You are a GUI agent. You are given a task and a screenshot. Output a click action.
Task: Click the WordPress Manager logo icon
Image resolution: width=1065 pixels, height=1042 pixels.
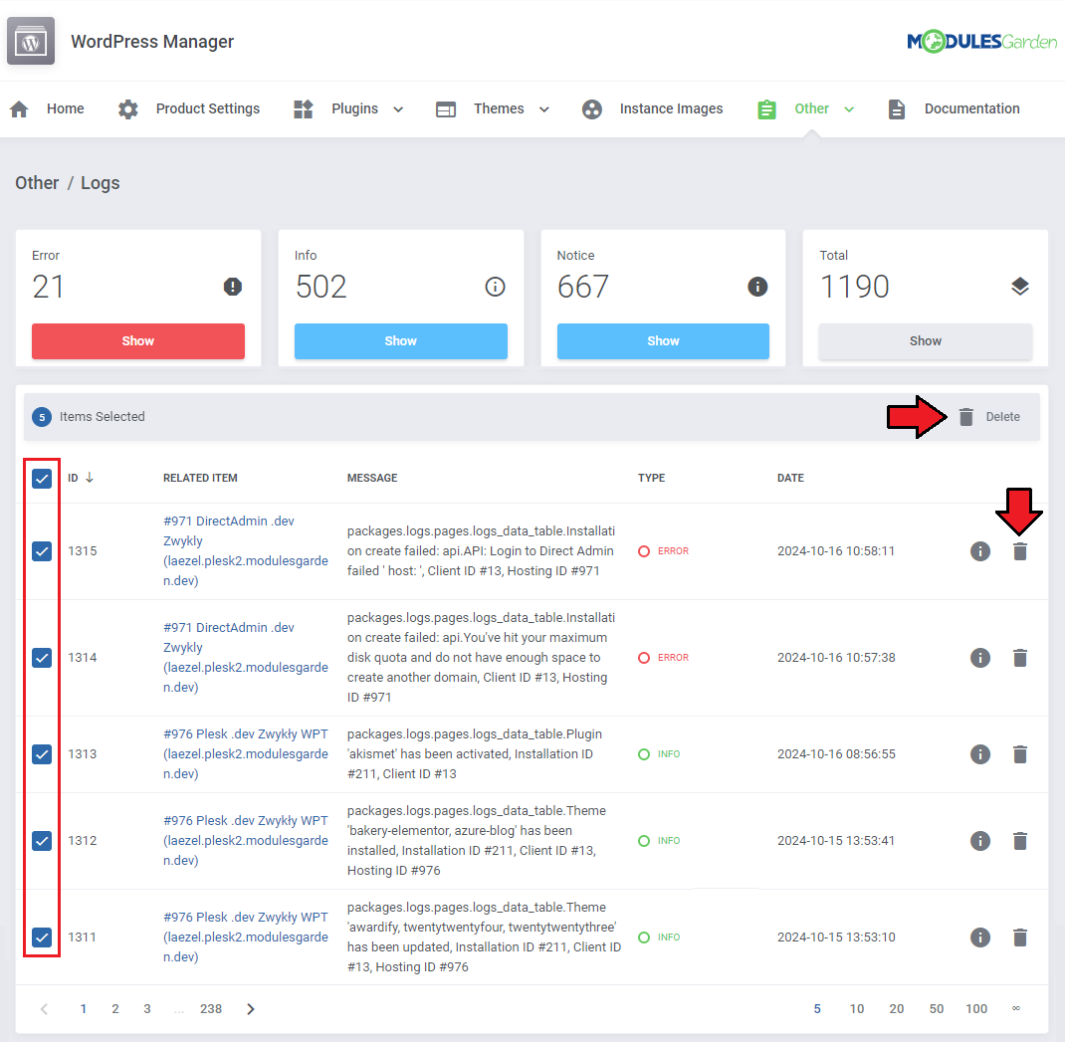(x=31, y=42)
